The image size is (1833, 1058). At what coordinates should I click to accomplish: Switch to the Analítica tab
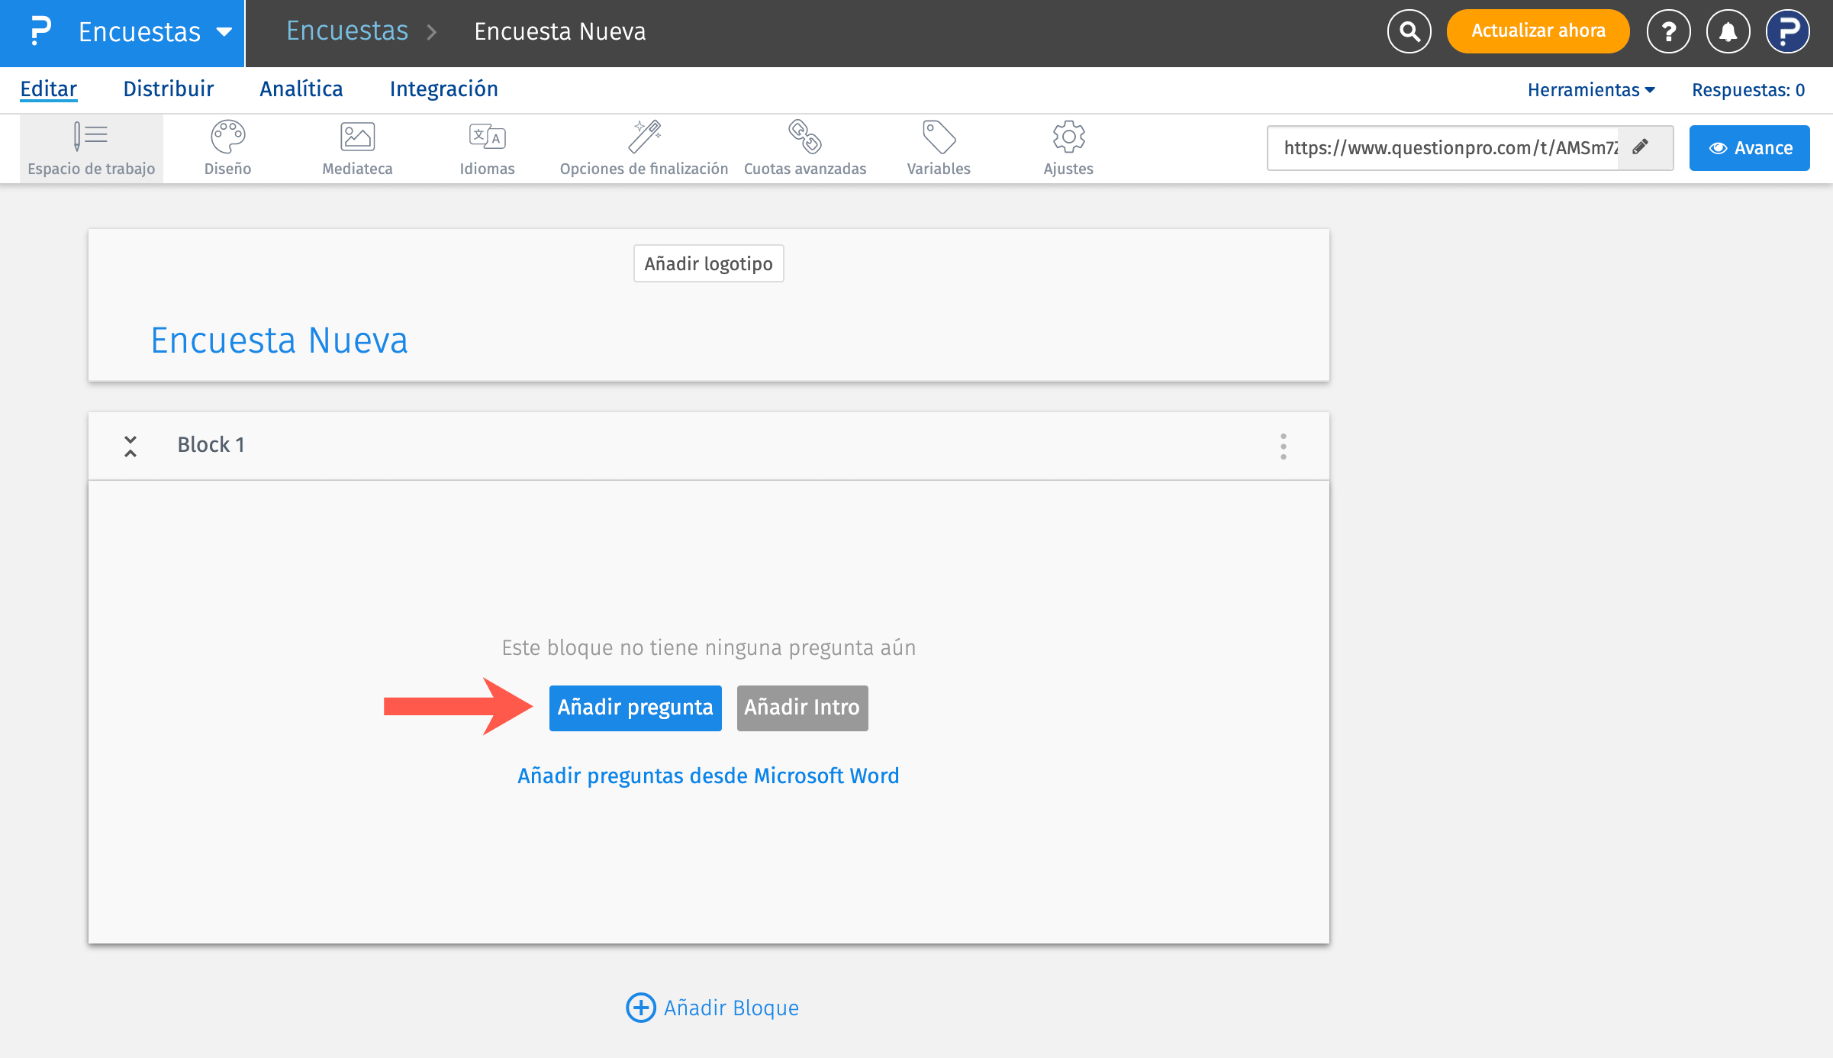(301, 89)
